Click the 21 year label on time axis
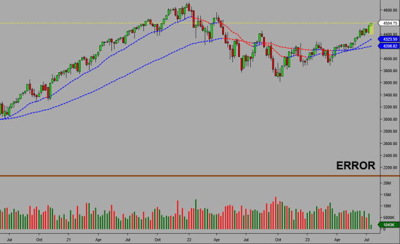The height and width of the screenshot is (244, 400). pyautogui.click(x=68, y=240)
